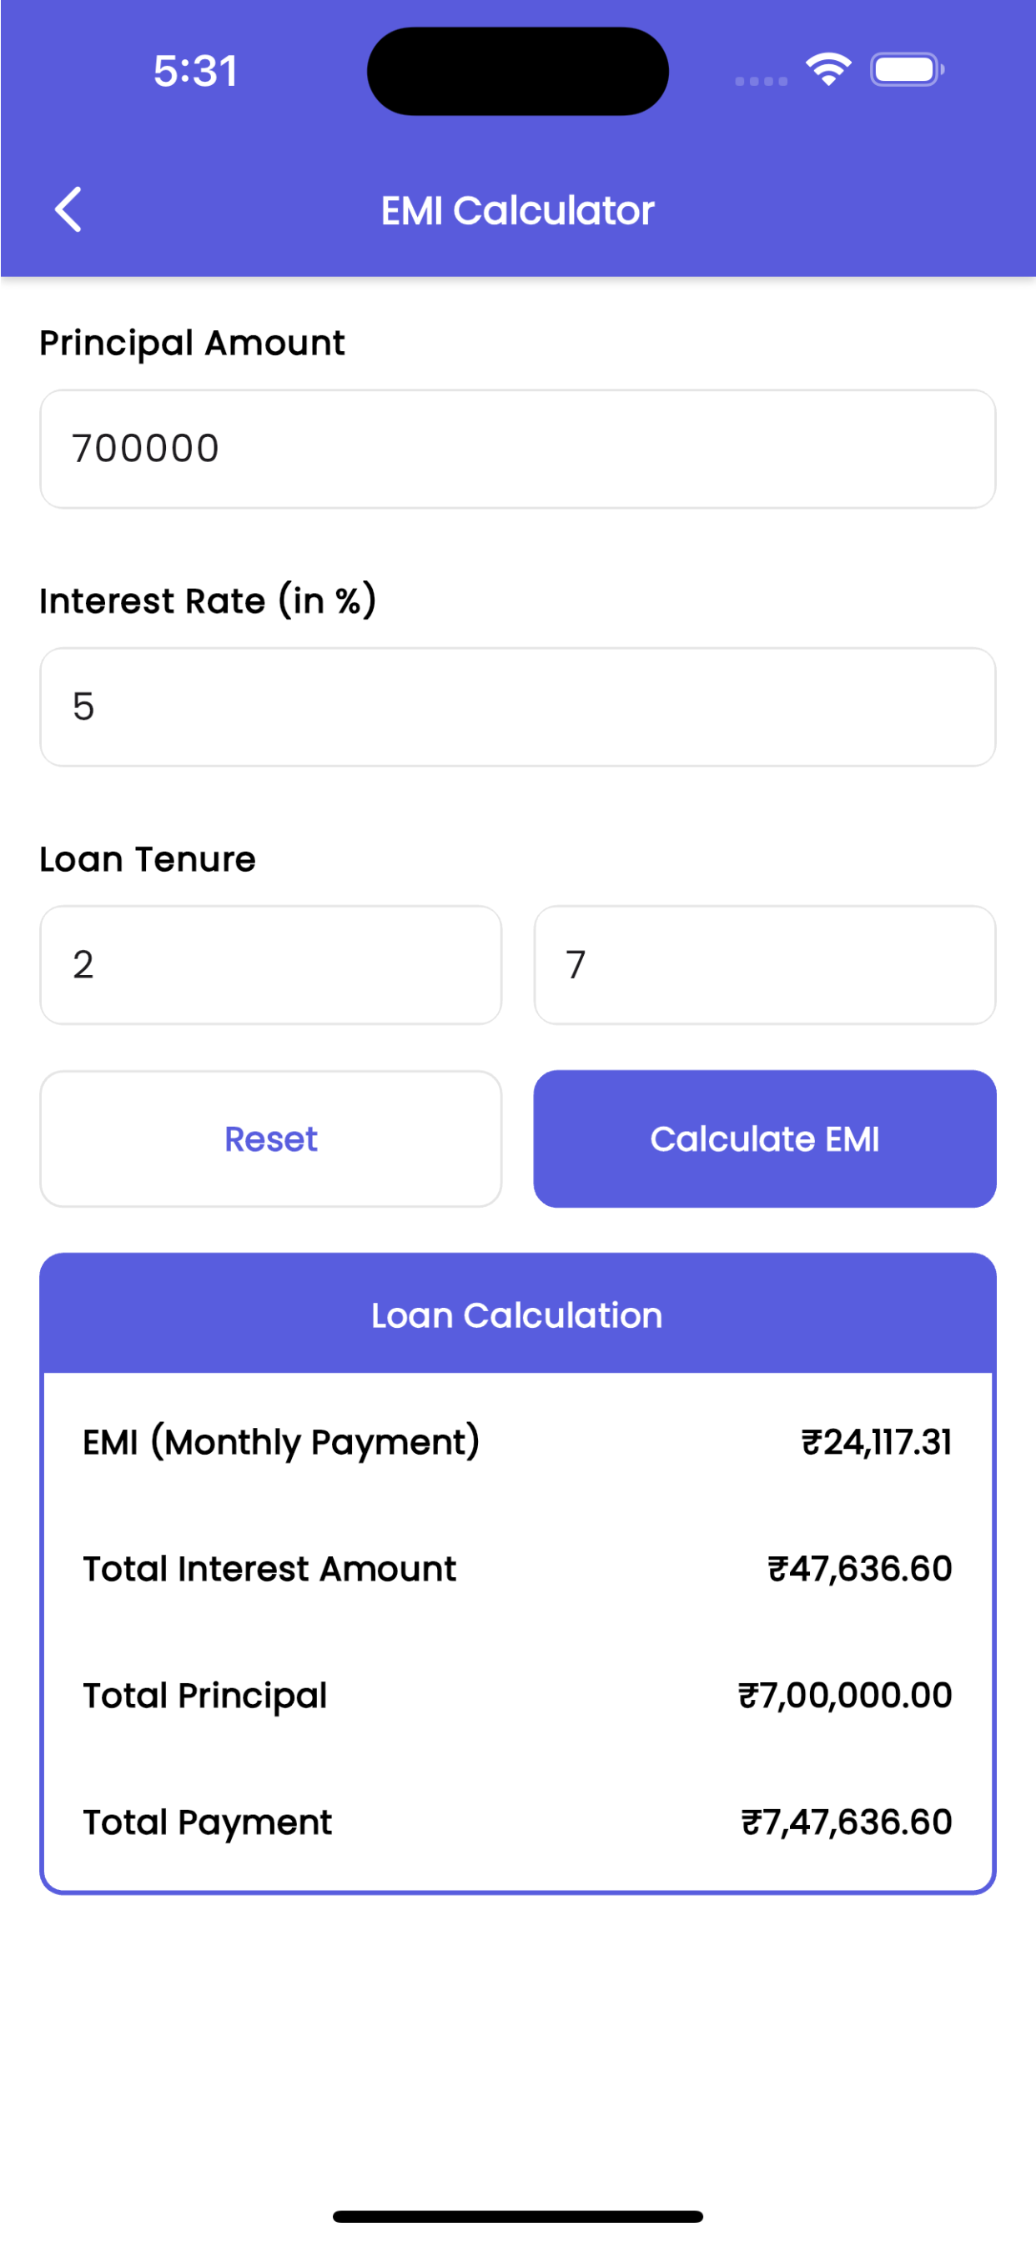Tap the Wi-Fi status icon
The width and height of the screenshot is (1036, 2242).
(828, 69)
